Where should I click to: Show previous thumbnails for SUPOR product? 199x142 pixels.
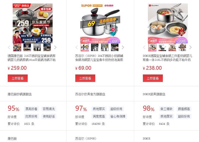pos(77,47)
